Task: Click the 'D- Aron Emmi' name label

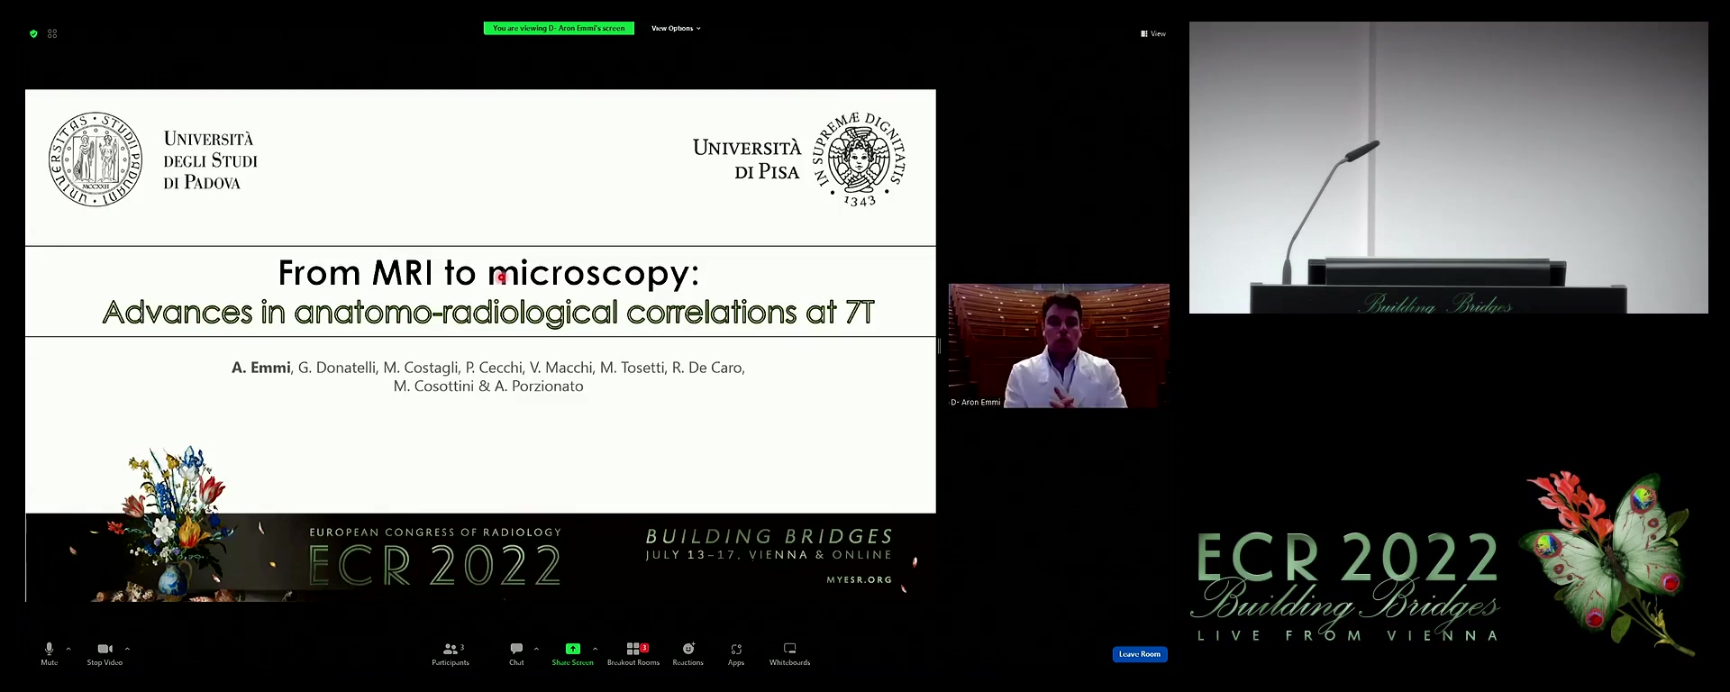Action: tap(976, 402)
